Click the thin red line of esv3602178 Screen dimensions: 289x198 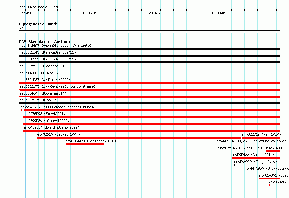point(275,185)
